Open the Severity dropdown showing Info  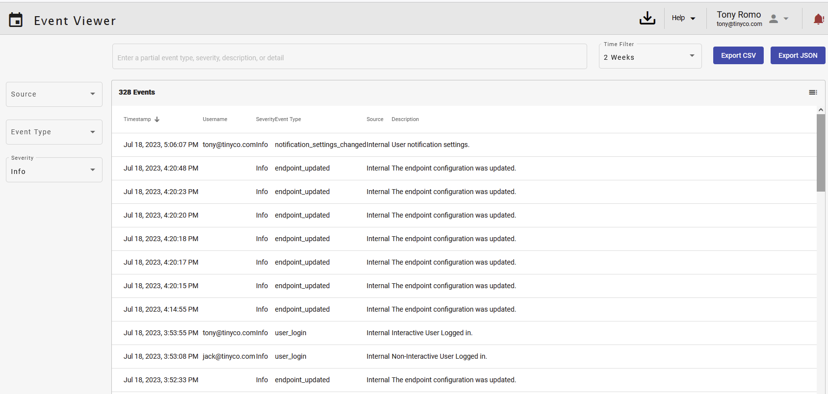[x=54, y=170]
